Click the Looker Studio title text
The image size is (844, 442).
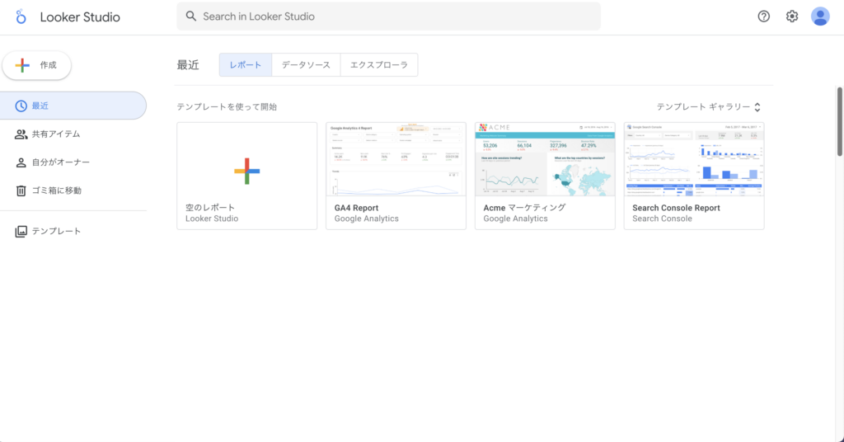[x=80, y=17]
